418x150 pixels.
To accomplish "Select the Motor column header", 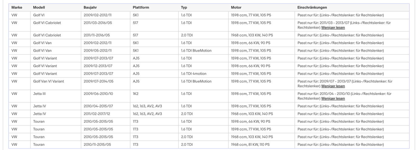I will (x=236, y=8).
